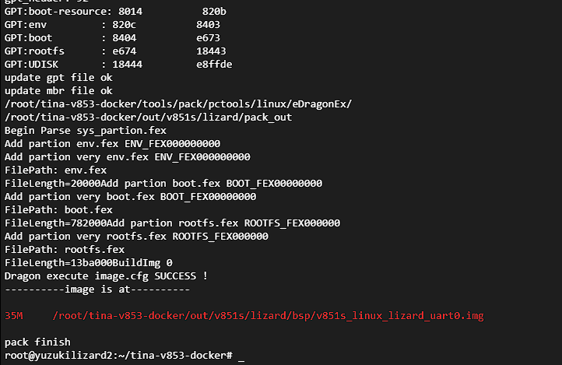The image size is (562, 365).
Task: Click the 'Add partion env.fex' line
Action: [x=112, y=144]
